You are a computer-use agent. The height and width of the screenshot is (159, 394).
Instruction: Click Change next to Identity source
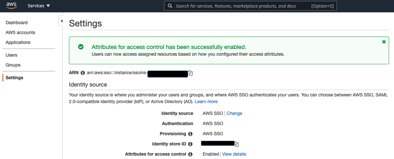pos(234,113)
